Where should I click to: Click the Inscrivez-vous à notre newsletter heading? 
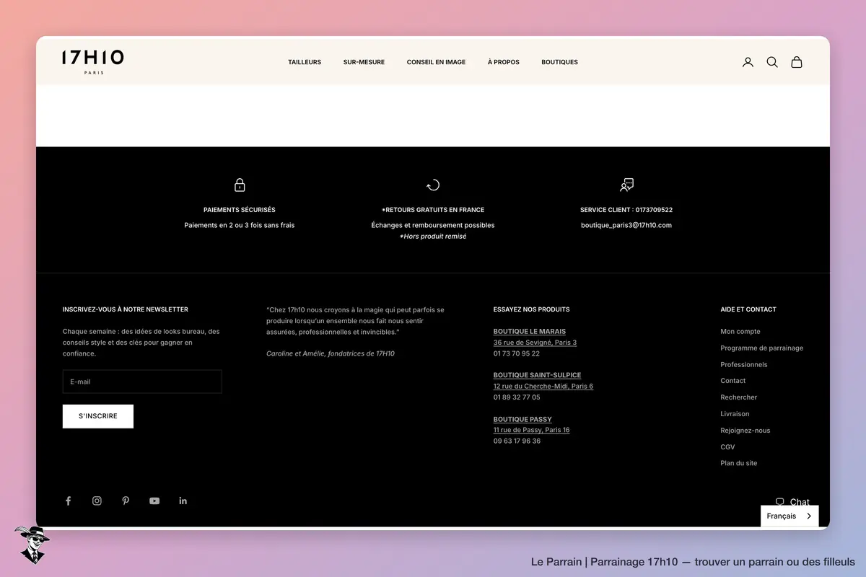pyautogui.click(x=126, y=309)
